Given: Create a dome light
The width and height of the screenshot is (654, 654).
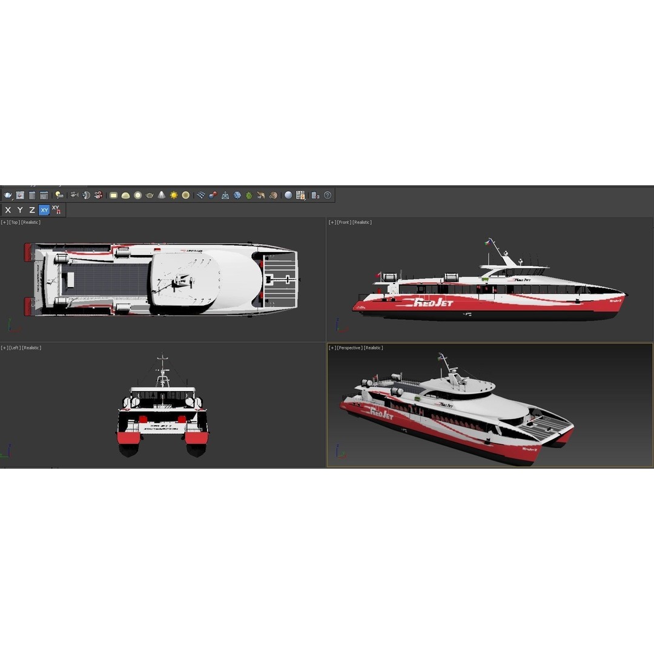Looking at the screenshot, I should pyautogui.click(x=125, y=195).
